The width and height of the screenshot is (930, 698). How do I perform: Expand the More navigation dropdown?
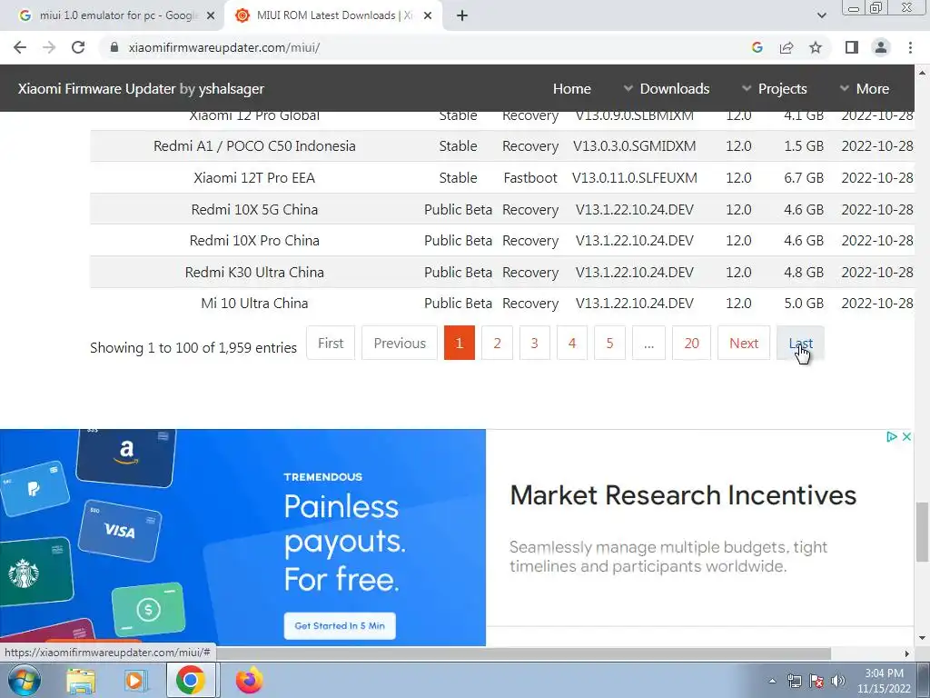click(865, 88)
